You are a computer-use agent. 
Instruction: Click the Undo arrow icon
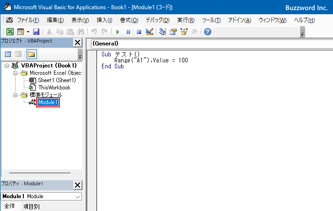coord(94,32)
